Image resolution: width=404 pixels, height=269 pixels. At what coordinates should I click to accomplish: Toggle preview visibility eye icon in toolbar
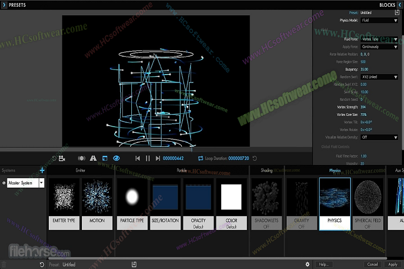[116, 159]
